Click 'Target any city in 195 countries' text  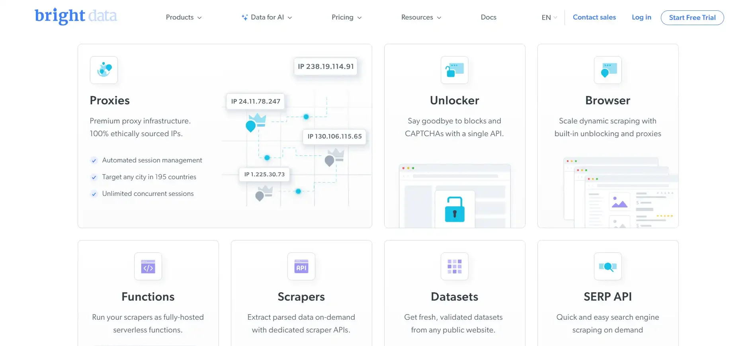tap(149, 177)
